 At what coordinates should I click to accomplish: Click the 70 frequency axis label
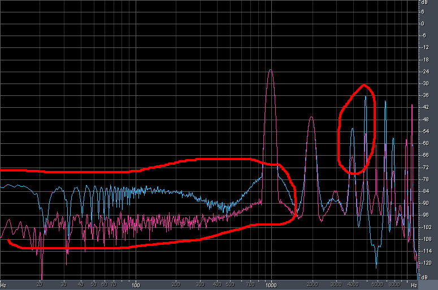point(114,284)
